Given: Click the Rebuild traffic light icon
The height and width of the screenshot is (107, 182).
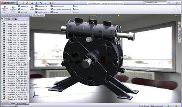Looking at the screenshot, I should click(x=50, y=3).
